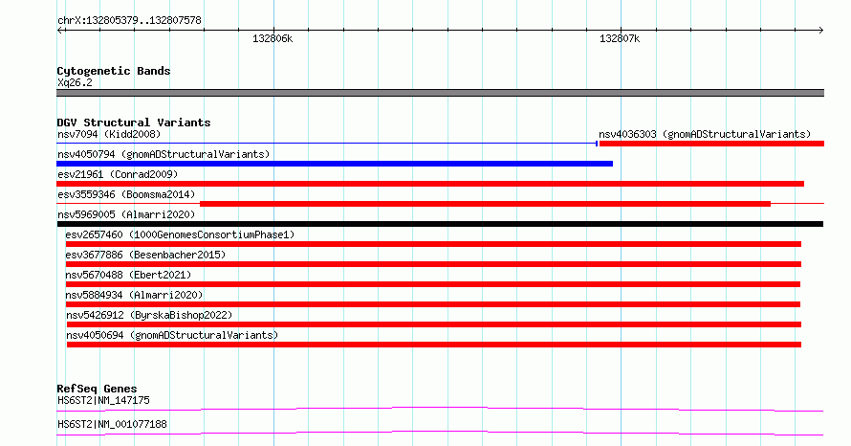Click the Xq26.2 band label
Viewport: 851px width, 446px height.
[x=75, y=82]
